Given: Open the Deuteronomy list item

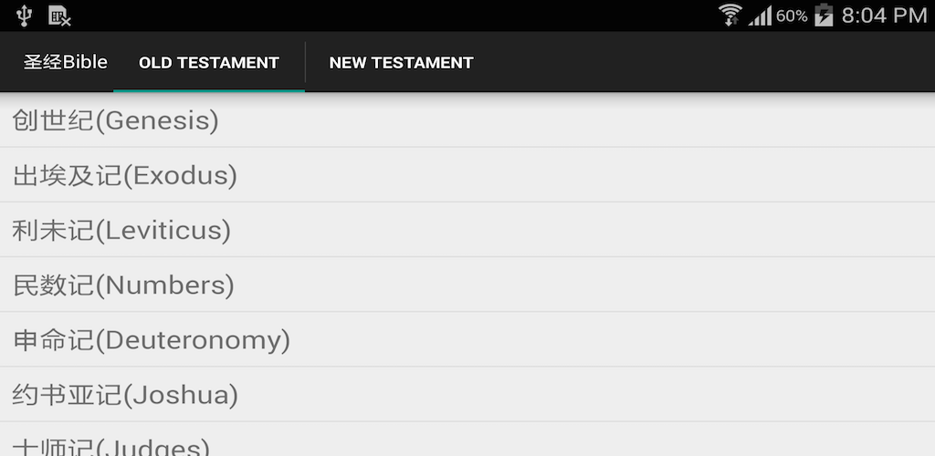Looking at the screenshot, I should [x=152, y=339].
